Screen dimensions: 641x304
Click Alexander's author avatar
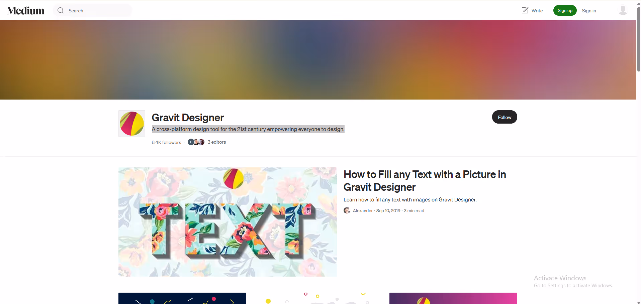[347, 210]
